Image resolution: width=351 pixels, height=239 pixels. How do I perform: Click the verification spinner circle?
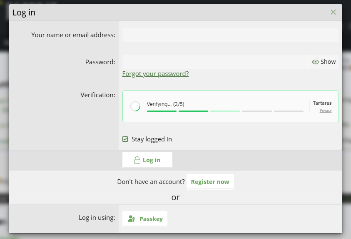(135, 106)
